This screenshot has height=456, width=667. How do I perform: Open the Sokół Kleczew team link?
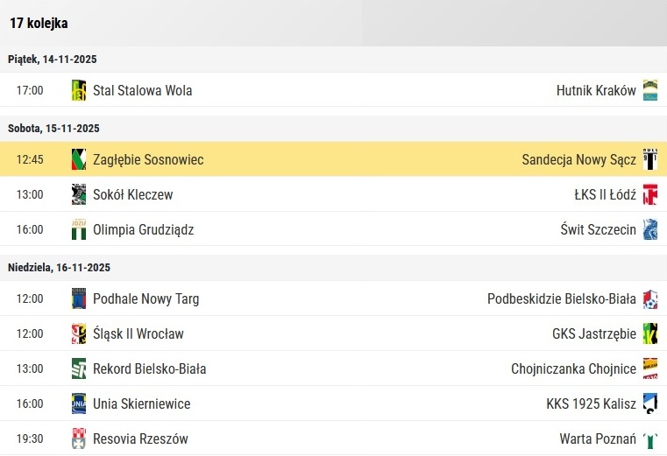(x=132, y=194)
